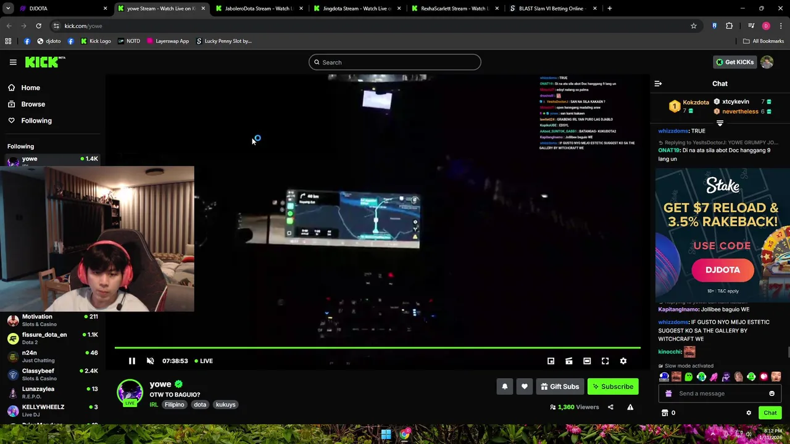Click the Filipino tag

175,405
